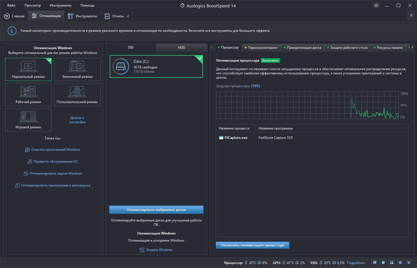Screen dimensions: 417x268
Task: Click the Normal mode checkmark corner
Action: pyautogui.click(x=50, y=60)
